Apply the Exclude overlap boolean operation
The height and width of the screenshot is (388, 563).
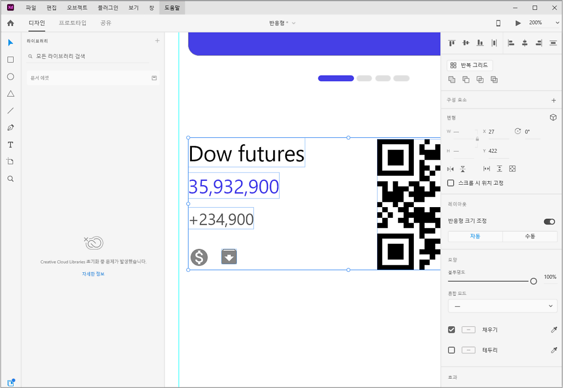click(494, 80)
